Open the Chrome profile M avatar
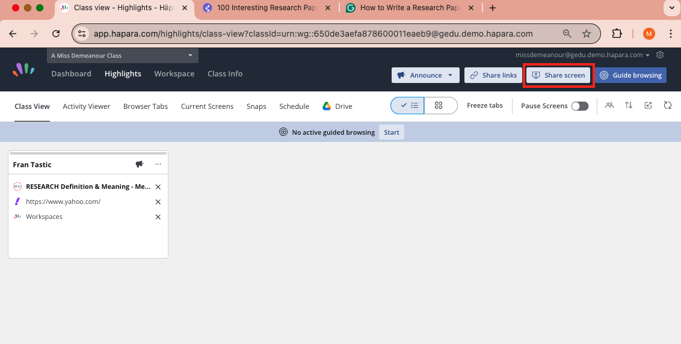Image resolution: width=681 pixels, height=344 pixels. tap(649, 34)
